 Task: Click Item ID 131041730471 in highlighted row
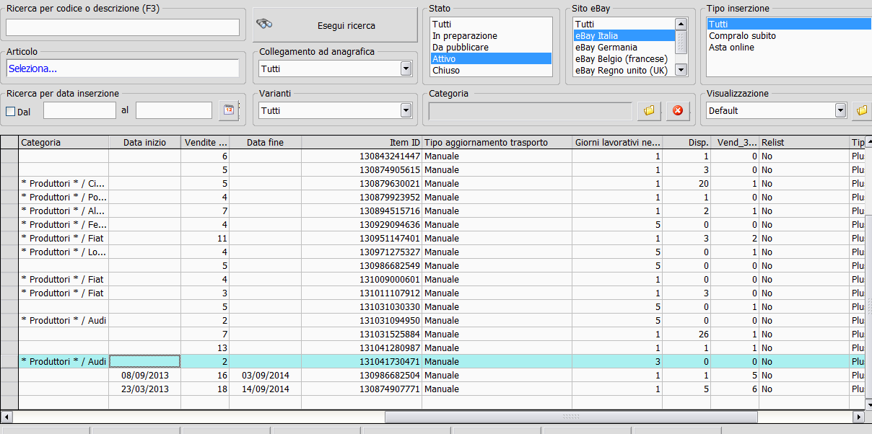[362, 361]
